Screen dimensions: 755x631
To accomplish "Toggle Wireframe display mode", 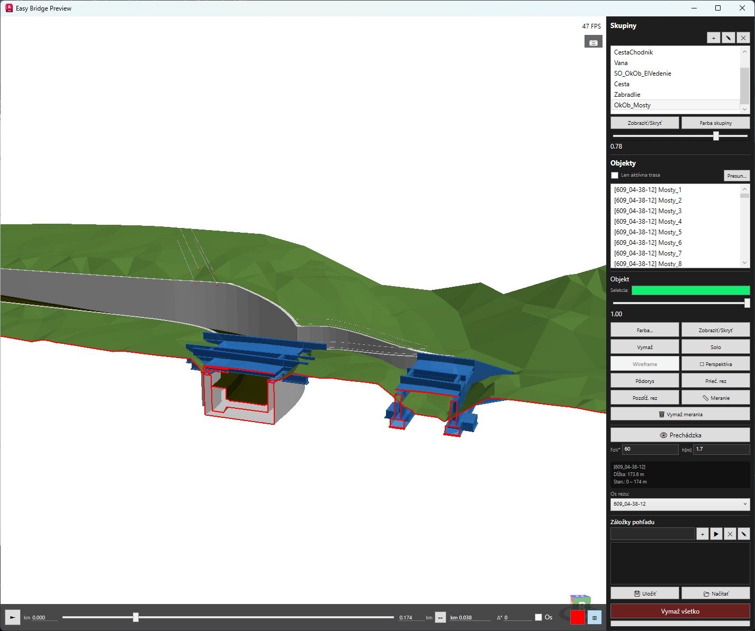I will 644,363.
